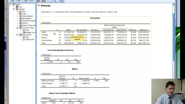Click the Comedy row label in Descriptives
This screenshot has height=104, width=185.
(45, 35)
